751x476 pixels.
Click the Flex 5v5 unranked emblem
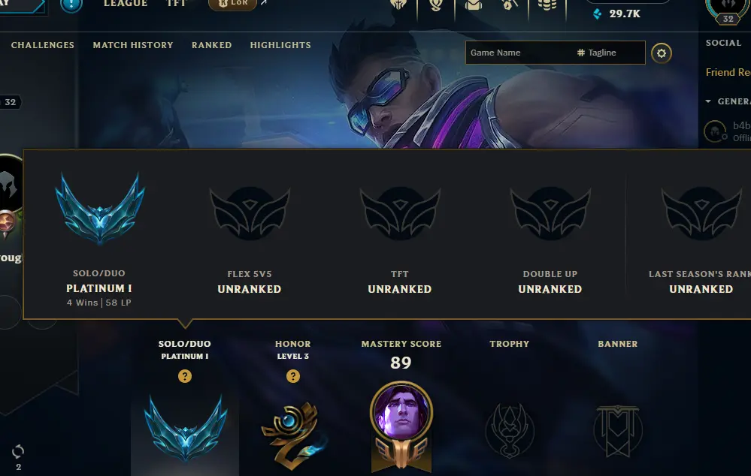[250, 213]
